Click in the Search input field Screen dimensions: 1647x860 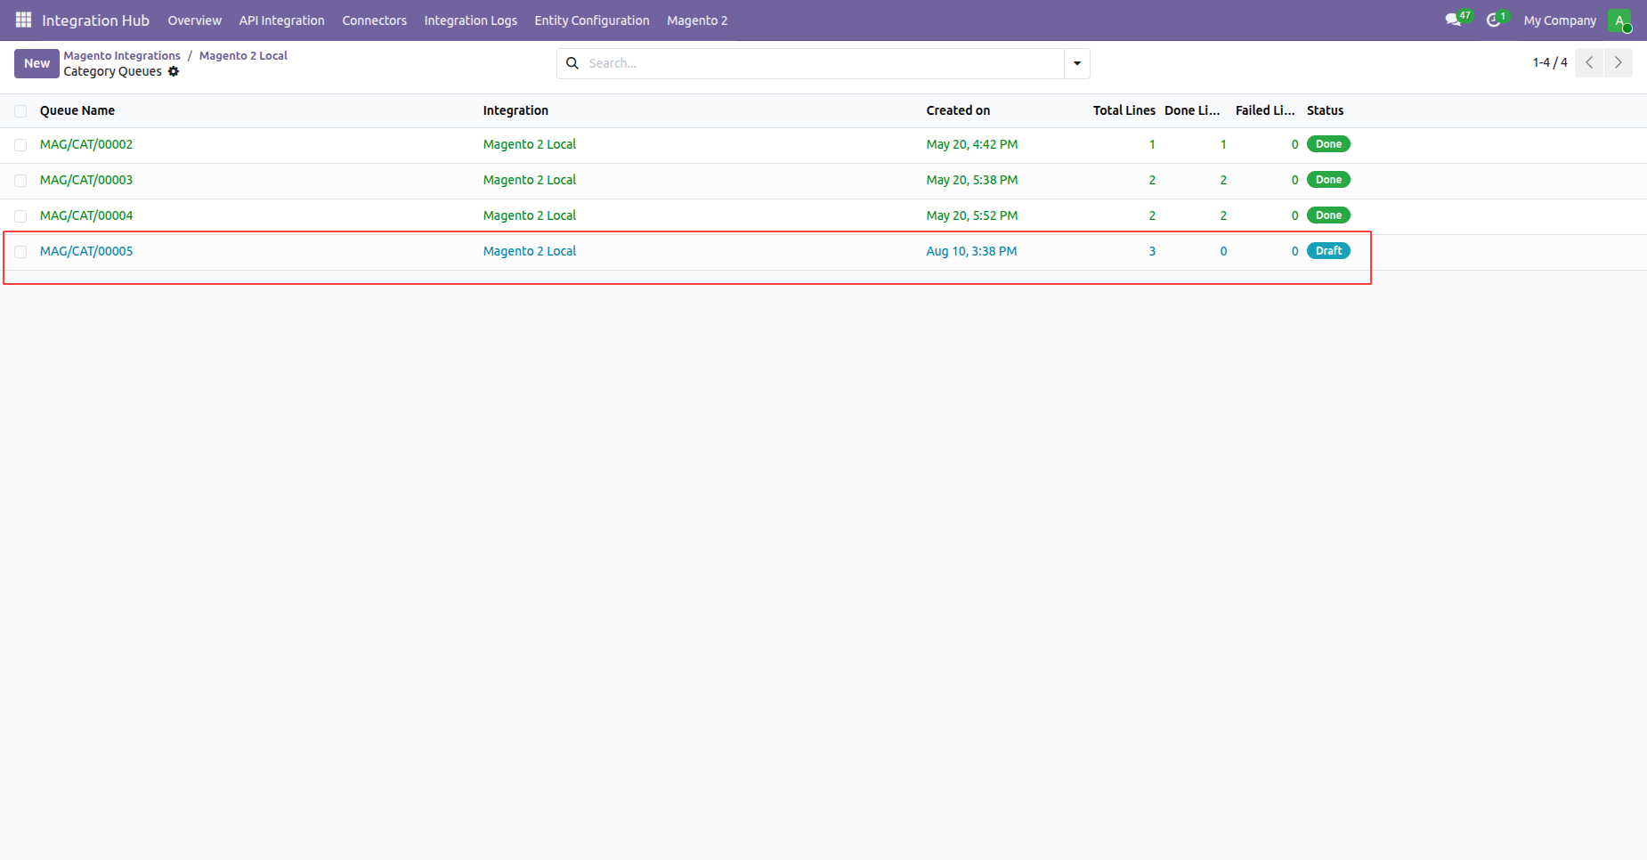823,63
